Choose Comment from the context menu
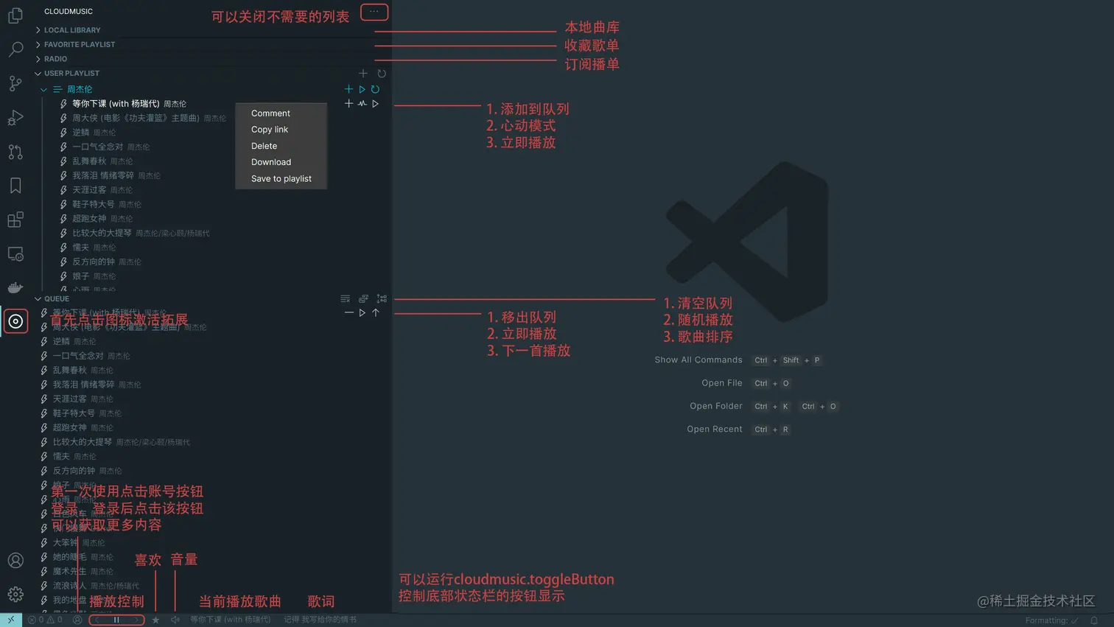 (281, 113)
